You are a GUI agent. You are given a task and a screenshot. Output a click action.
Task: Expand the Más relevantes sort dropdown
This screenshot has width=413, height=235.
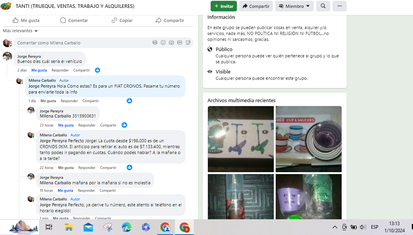coord(20,31)
